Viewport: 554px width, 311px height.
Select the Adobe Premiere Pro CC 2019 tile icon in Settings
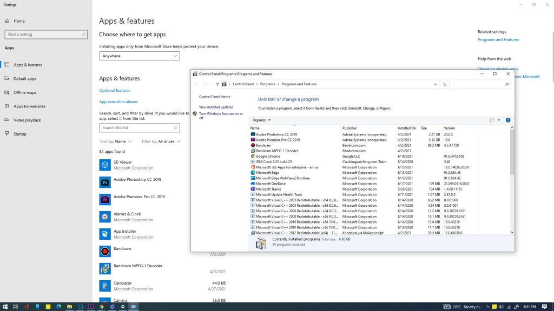tap(105, 200)
